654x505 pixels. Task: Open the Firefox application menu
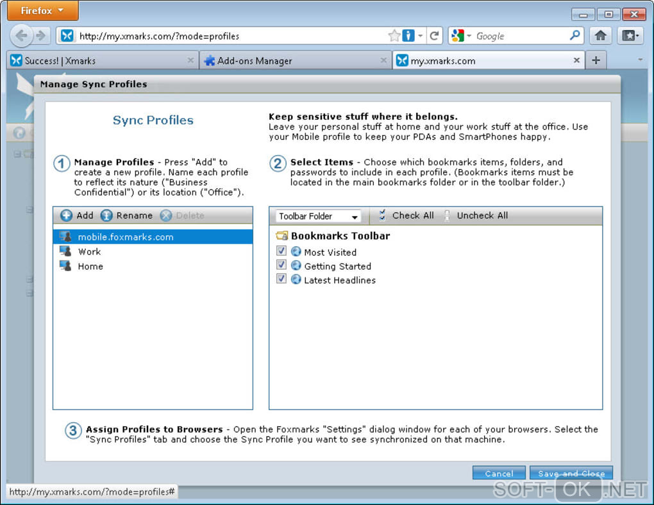(42, 10)
